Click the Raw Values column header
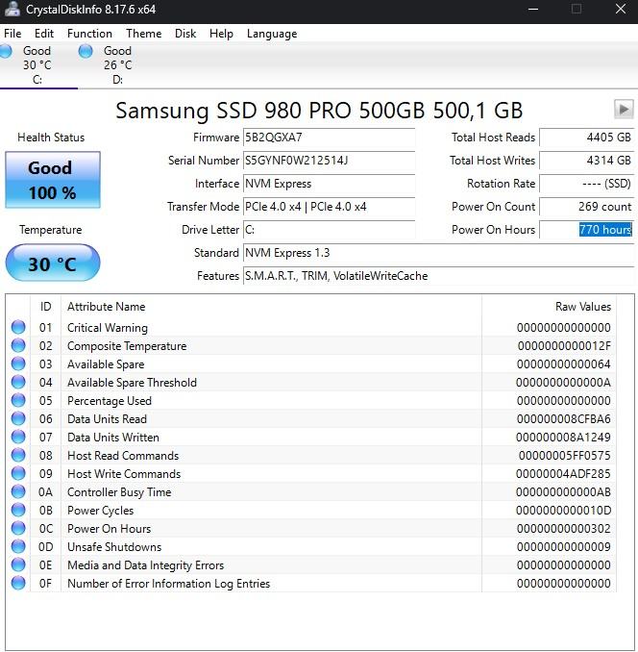 [582, 307]
